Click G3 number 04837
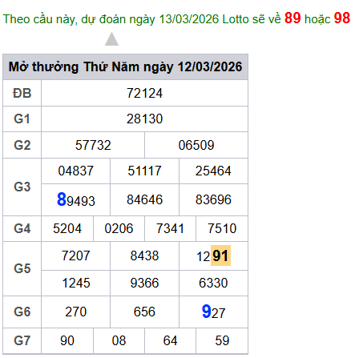Screen dimensions: 355x358 pyautogui.click(x=76, y=171)
